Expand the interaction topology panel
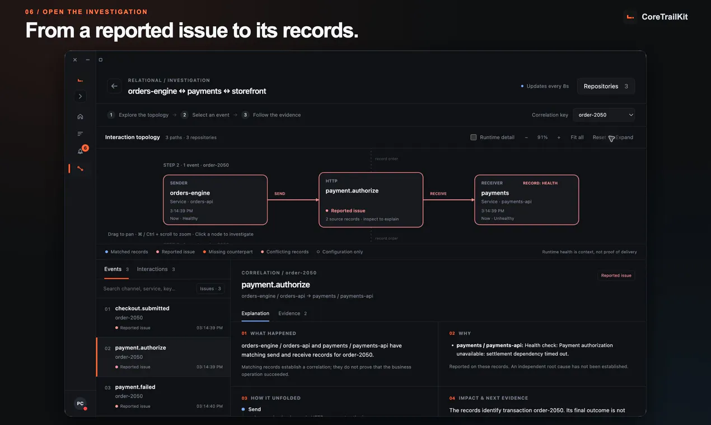The height and width of the screenshot is (425, 711). (x=624, y=138)
